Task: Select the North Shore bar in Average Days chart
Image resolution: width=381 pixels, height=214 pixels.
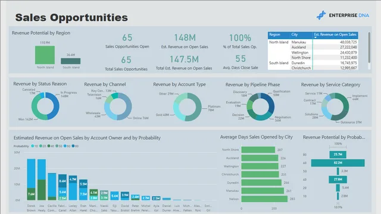Action: pos(258,150)
